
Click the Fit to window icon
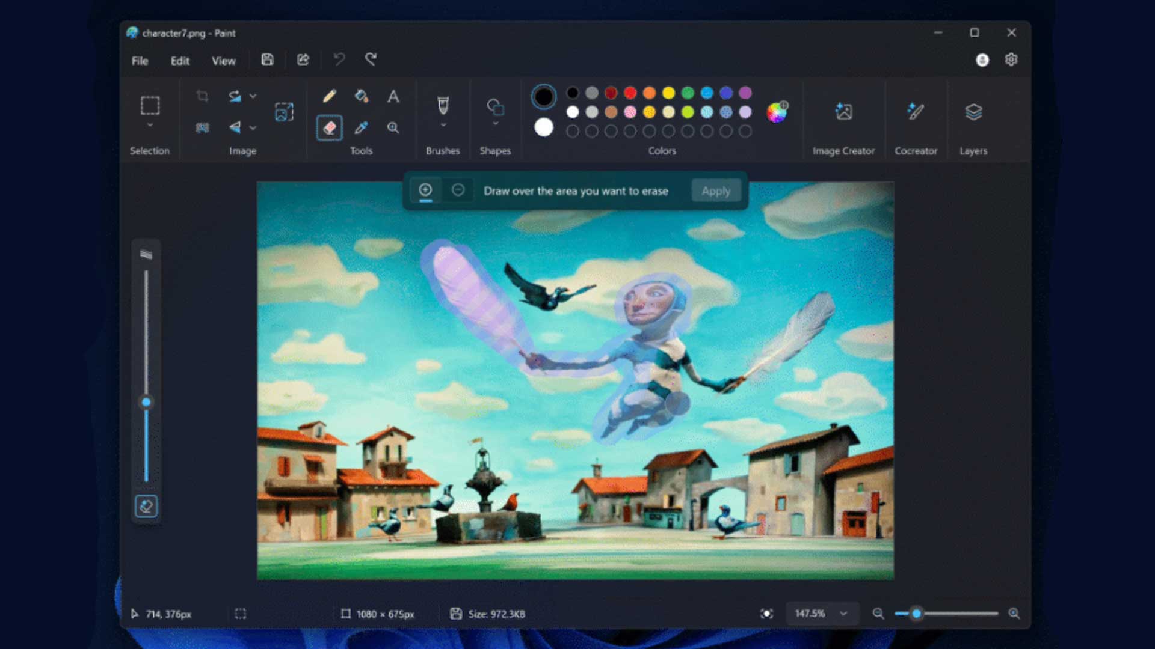(766, 614)
